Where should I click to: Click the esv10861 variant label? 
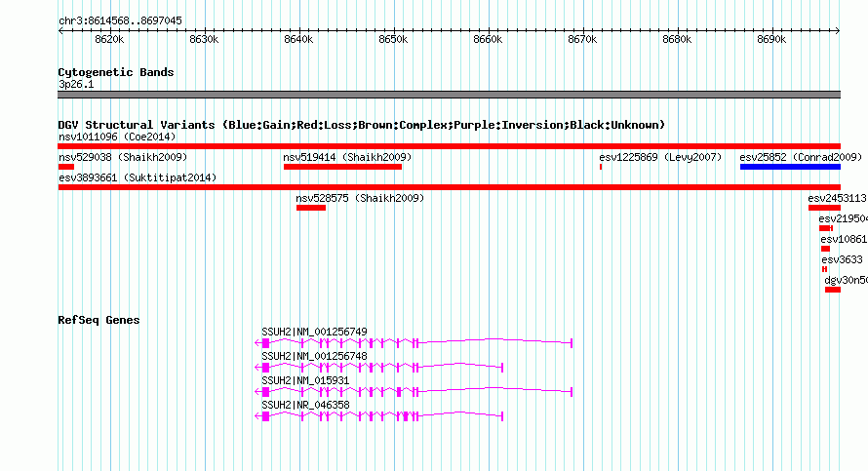pyautogui.click(x=844, y=239)
